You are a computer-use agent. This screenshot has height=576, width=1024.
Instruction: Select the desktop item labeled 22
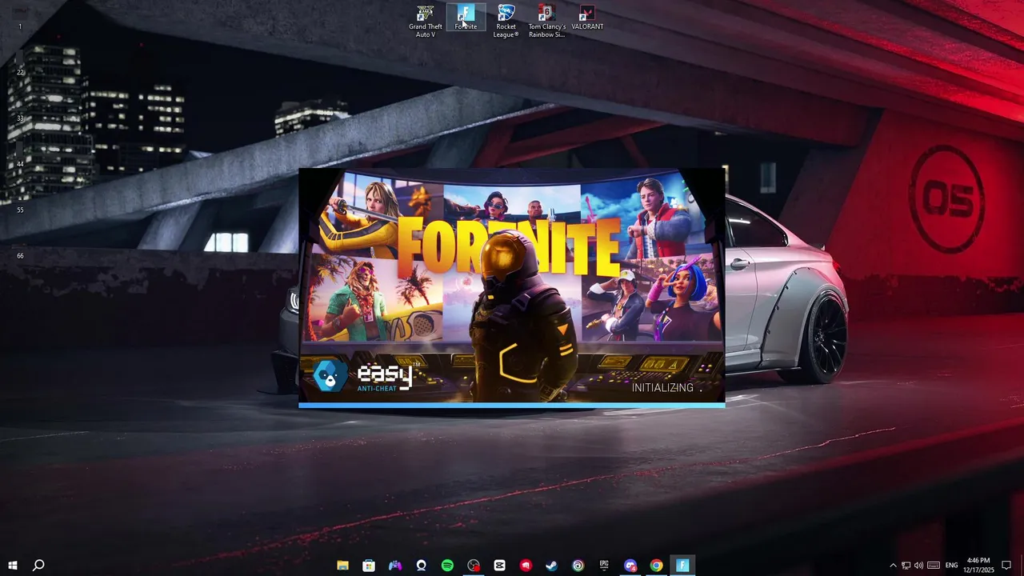[21, 72]
